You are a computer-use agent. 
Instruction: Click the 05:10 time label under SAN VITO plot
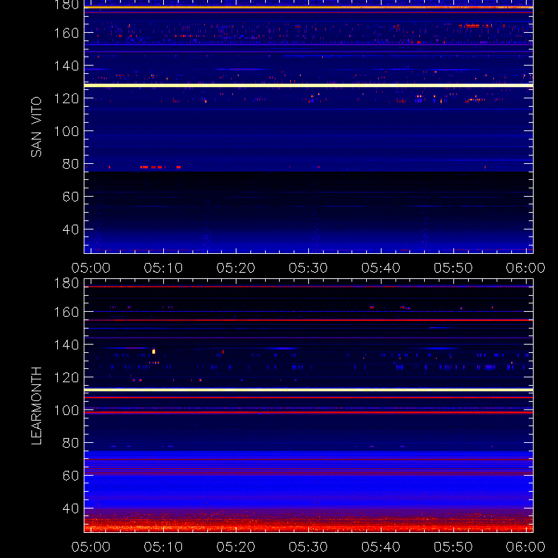point(163,268)
